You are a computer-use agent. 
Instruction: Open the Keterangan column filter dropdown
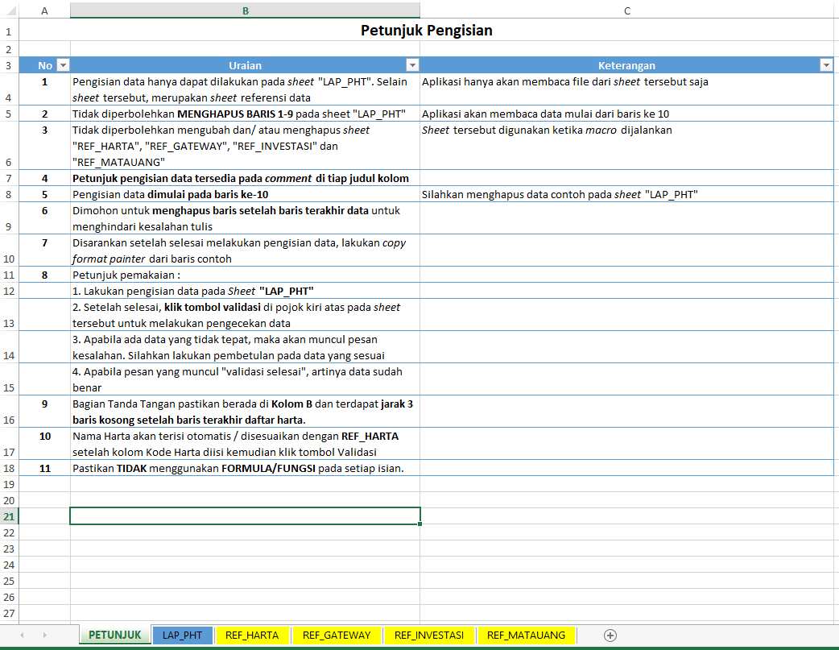(825, 65)
